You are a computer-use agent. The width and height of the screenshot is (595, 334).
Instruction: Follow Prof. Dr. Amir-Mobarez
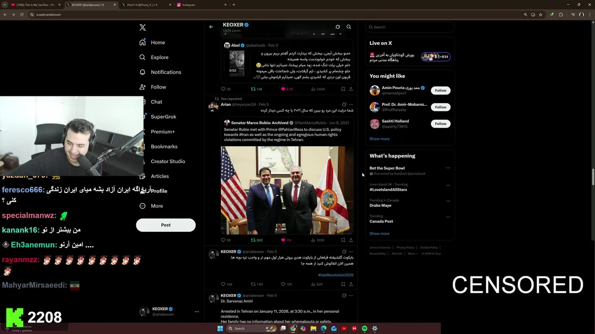click(440, 107)
